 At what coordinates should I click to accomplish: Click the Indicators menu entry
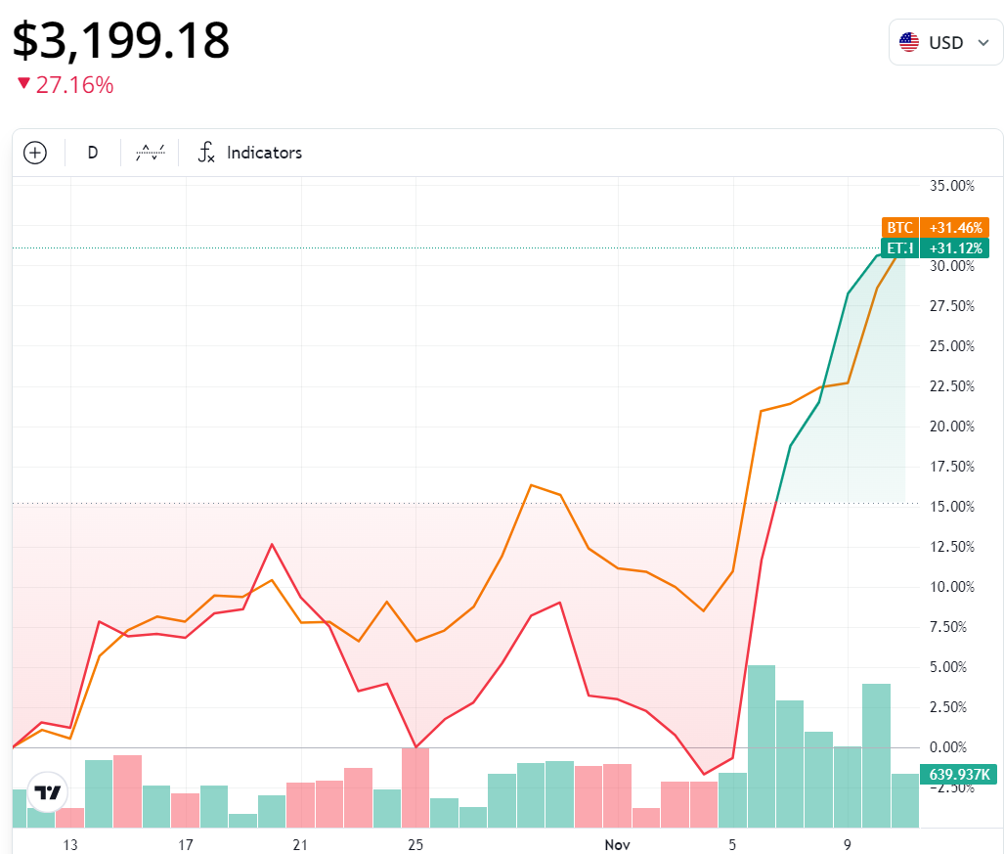coord(264,153)
